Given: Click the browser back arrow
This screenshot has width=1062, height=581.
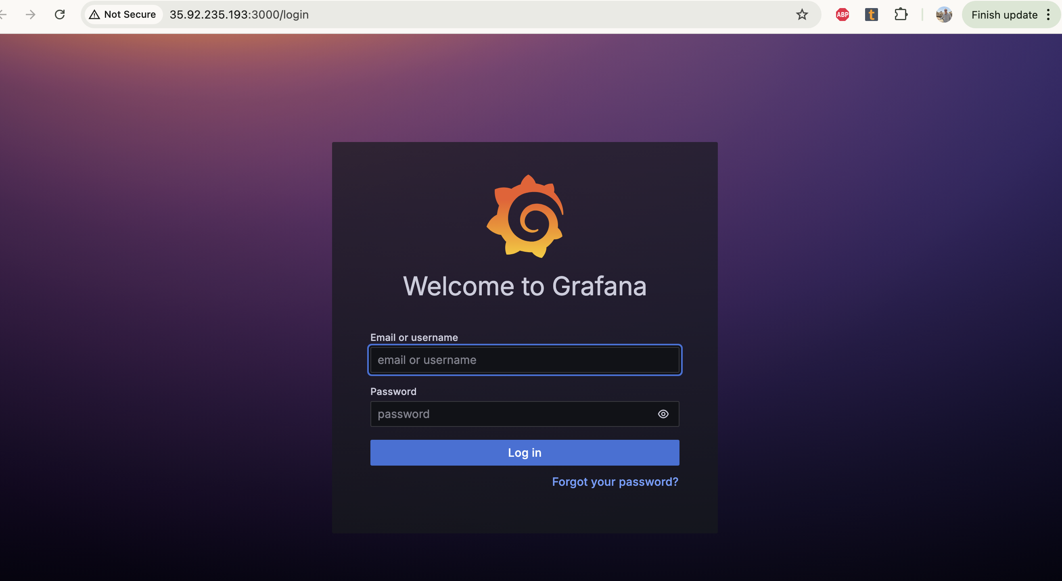Looking at the screenshot, I should 3,15.
